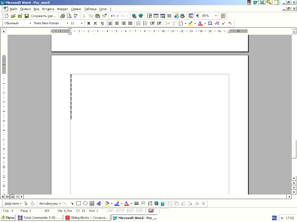Apply yellow highlight marker color

click(191, 23)
